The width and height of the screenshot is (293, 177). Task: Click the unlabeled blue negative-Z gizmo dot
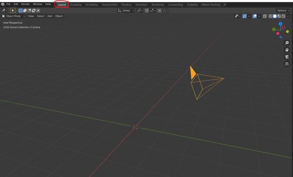click(281, 37)
